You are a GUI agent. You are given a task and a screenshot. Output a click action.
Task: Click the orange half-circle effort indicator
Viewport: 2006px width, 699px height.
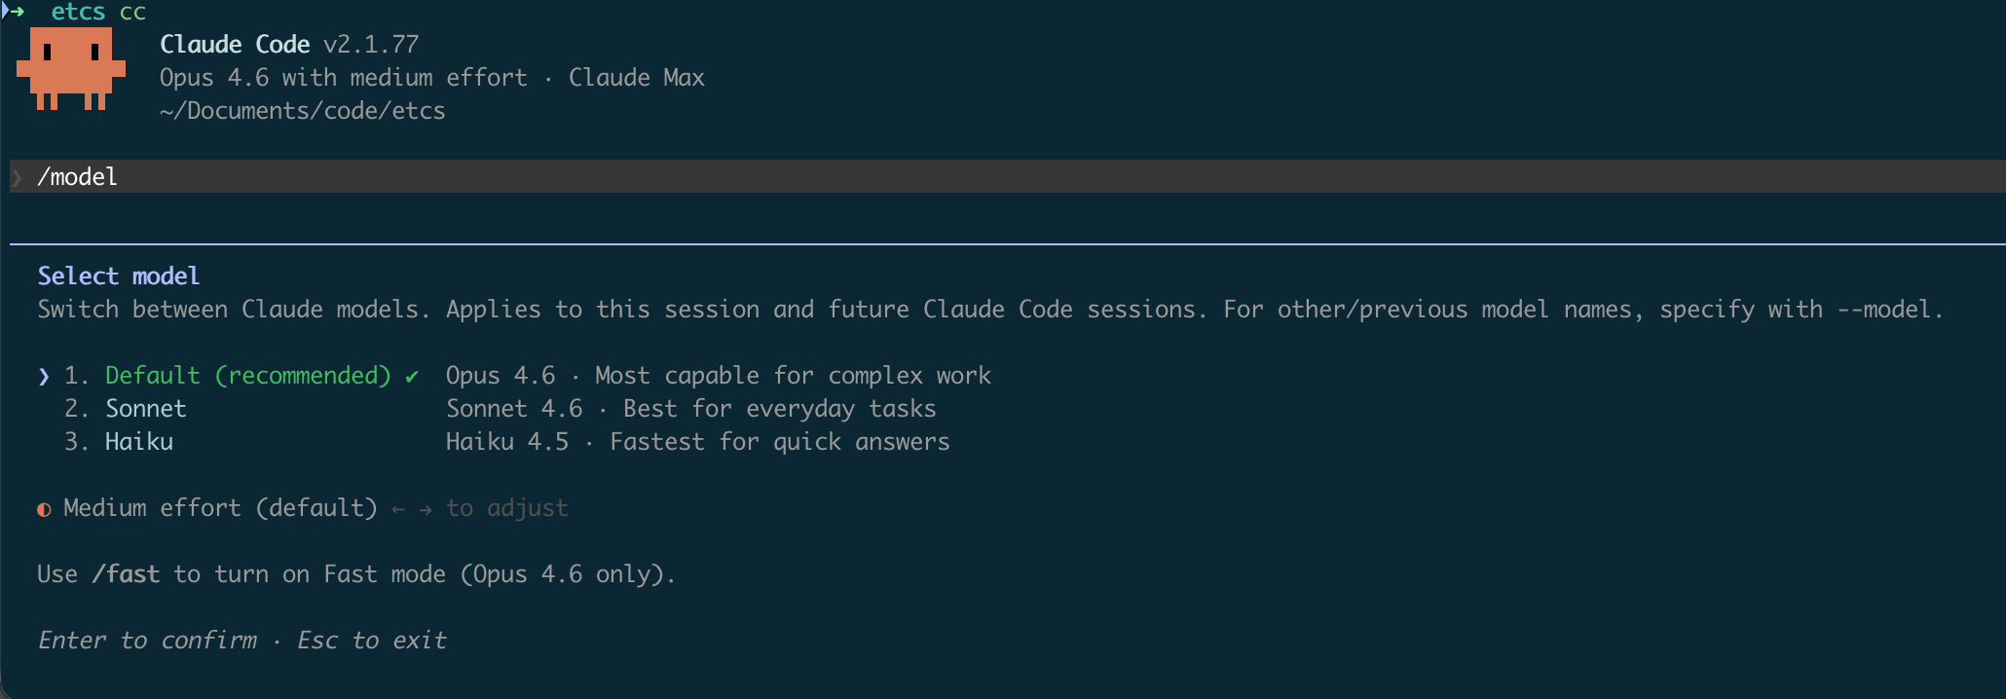44,509
